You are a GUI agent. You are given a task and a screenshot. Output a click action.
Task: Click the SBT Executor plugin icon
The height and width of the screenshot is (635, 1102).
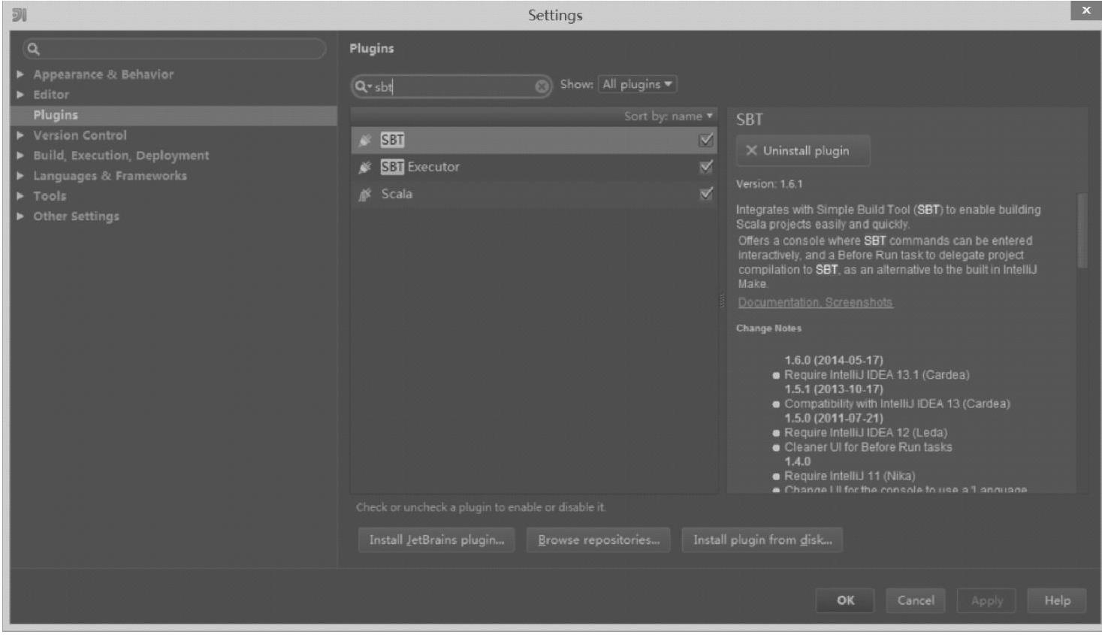click(365, 167)
